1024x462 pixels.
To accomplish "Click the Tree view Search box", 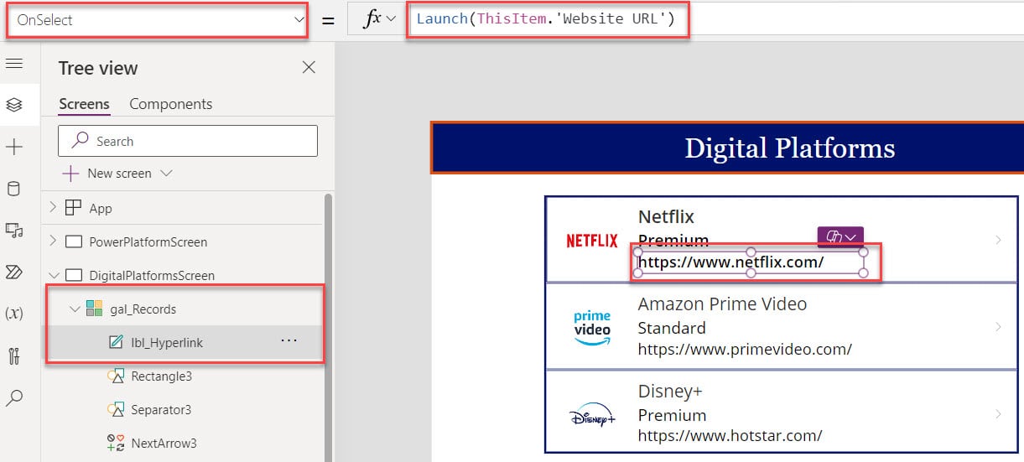I will coord(188,141).
